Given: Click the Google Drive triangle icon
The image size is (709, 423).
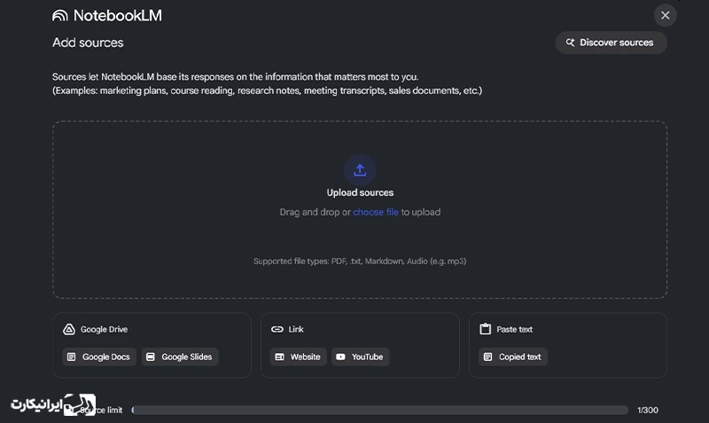Looking at the screenshot, I should tap(69, 329).
